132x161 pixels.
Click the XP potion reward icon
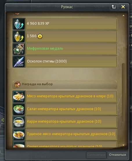tap(19, 24)
